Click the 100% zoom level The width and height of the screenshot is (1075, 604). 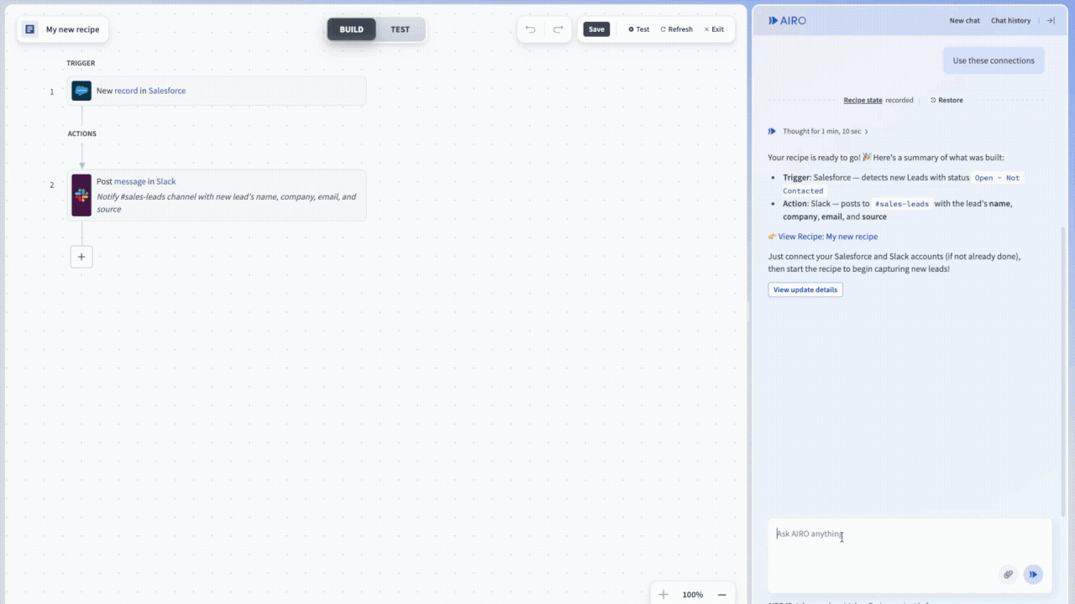tap(693, 594)
